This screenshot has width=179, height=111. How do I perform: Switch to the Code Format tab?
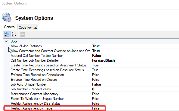pyautogui.click(x=28, y=28)
